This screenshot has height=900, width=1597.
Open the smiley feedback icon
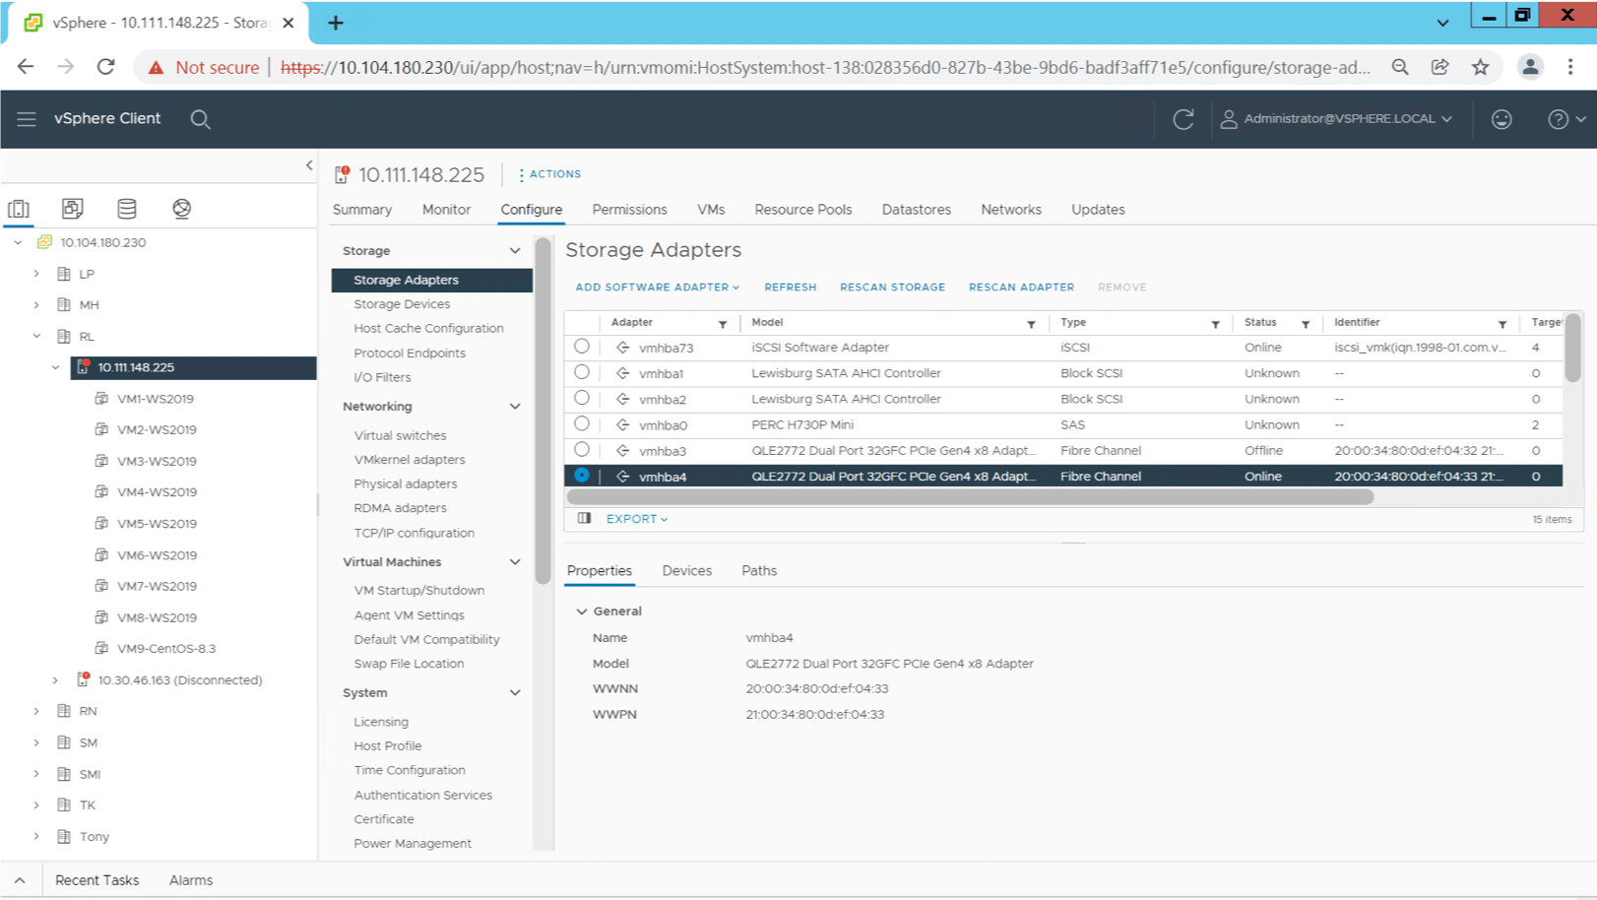1501,119
